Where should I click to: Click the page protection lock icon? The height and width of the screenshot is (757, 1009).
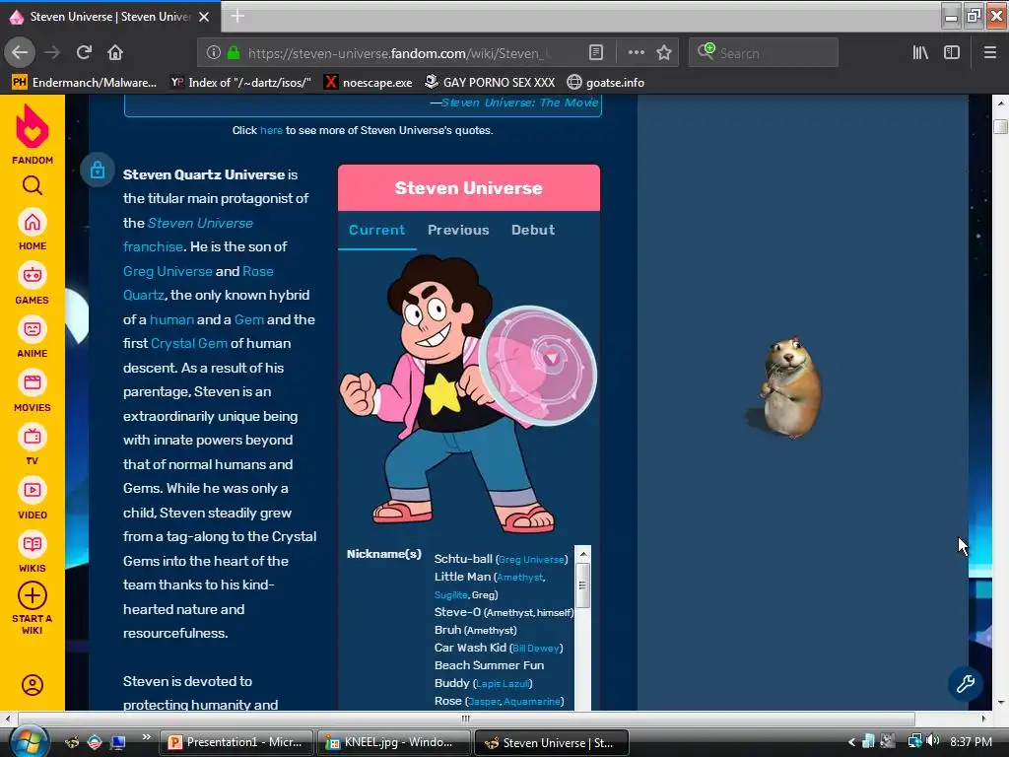(98, 170)
